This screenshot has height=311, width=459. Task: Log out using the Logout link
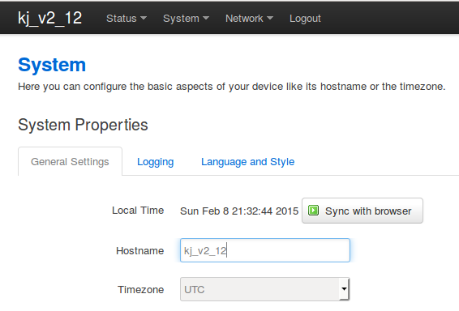[305, 19]
